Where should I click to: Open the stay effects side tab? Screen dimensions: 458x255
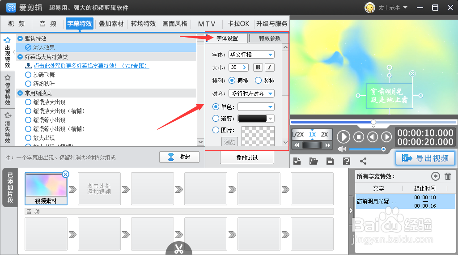pyautogui.click(x=8, y=89)
